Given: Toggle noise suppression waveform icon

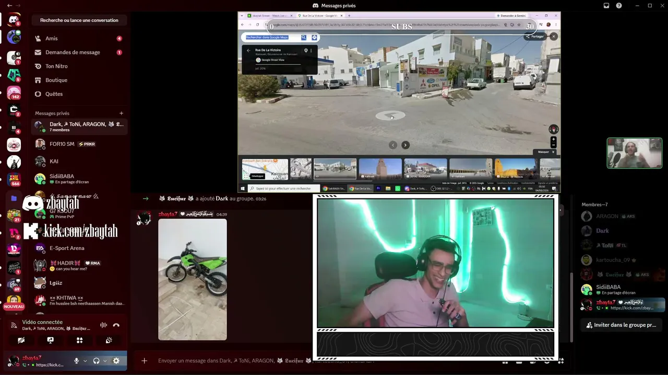Looking at the screenshot, I should (103, 325).
